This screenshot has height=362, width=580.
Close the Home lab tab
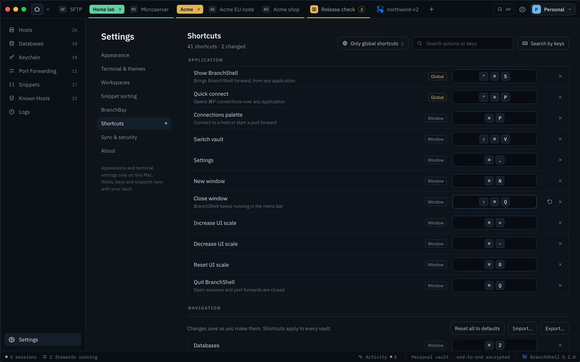(x=120, y=9)
